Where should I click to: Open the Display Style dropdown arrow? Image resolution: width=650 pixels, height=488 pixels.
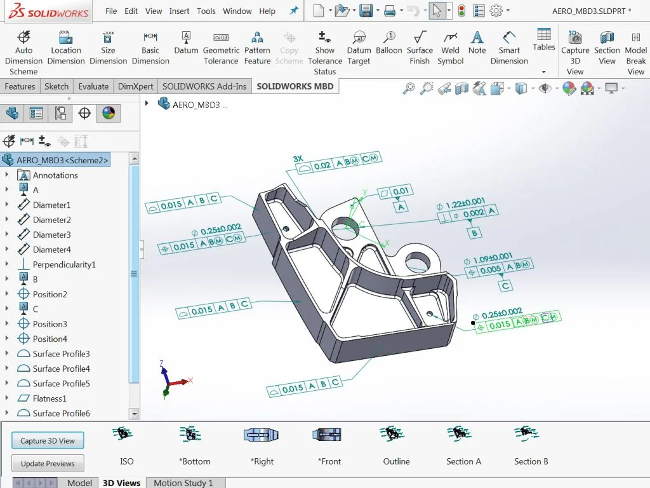(x=532, y=89)
